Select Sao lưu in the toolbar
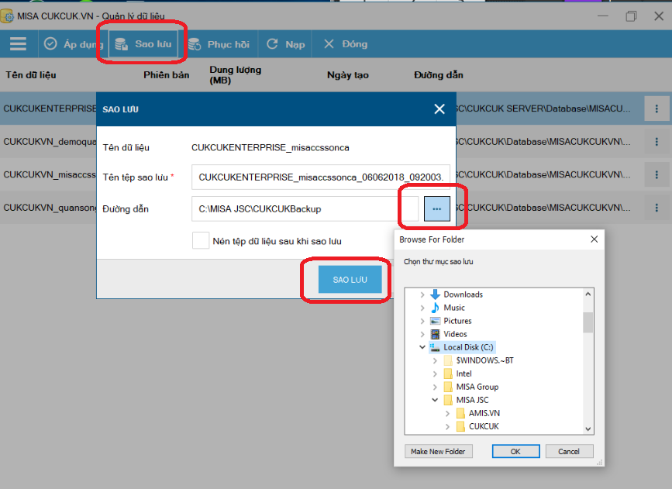The image size is (672, 489). coord(143,43)
